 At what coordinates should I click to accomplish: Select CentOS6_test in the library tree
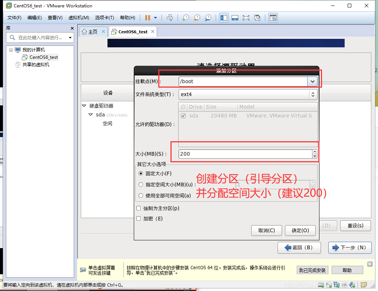44,57
